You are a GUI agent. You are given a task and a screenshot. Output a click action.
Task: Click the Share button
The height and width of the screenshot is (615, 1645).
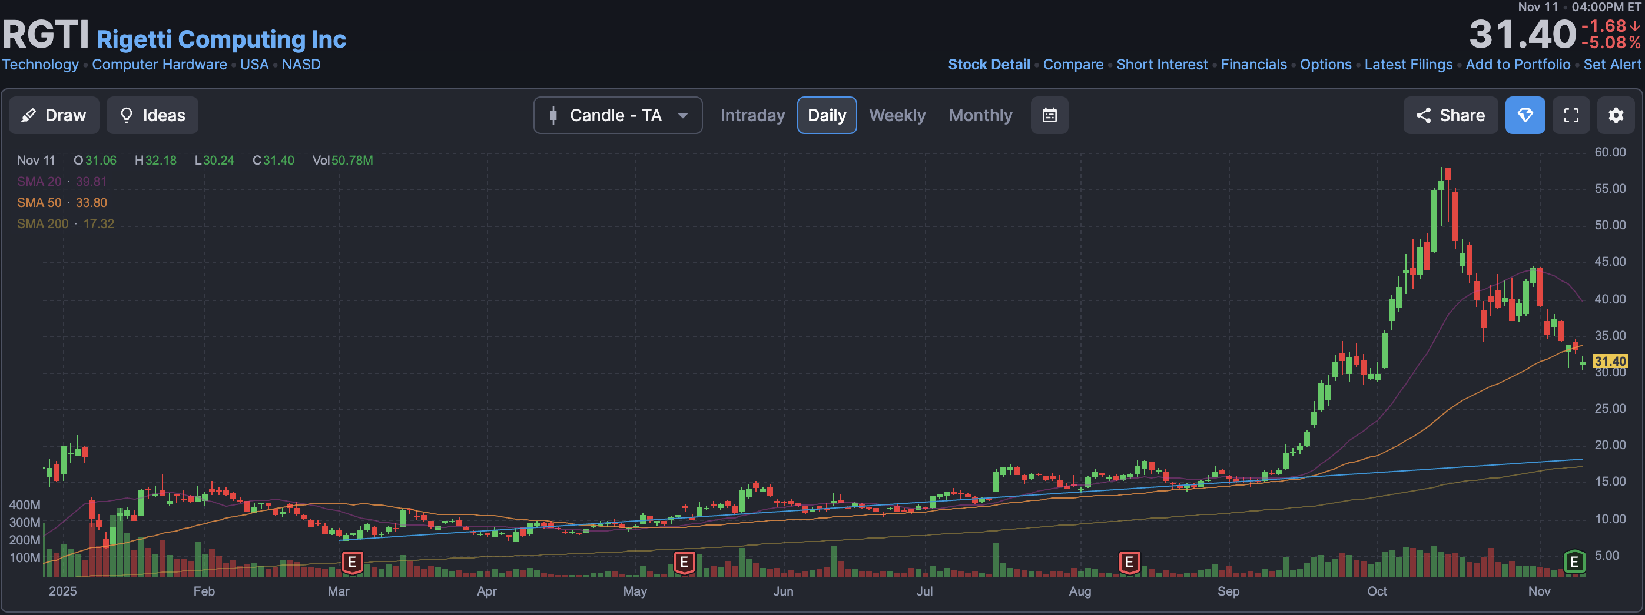click(1450, 115)
